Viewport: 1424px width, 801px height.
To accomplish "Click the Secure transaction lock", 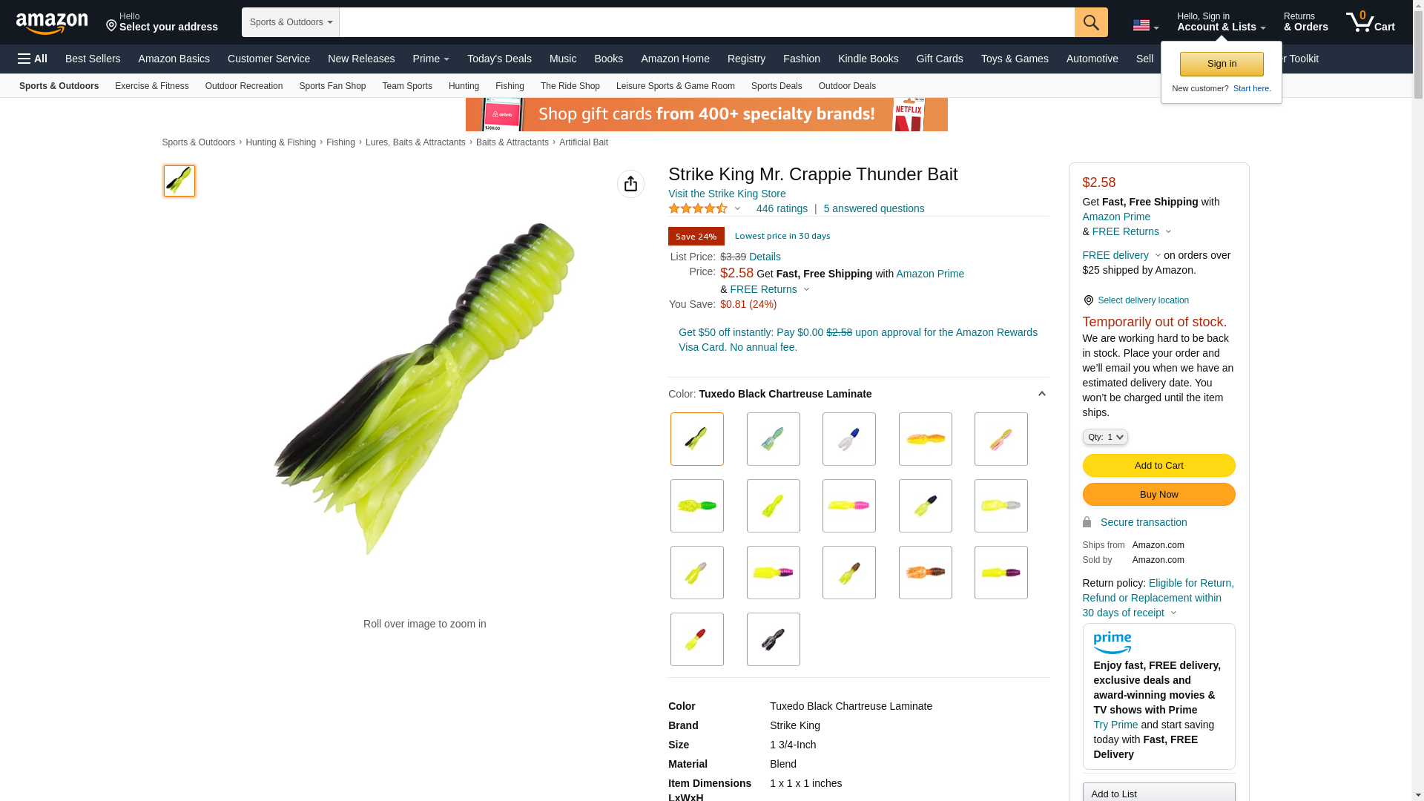I will pos(1087,522).
